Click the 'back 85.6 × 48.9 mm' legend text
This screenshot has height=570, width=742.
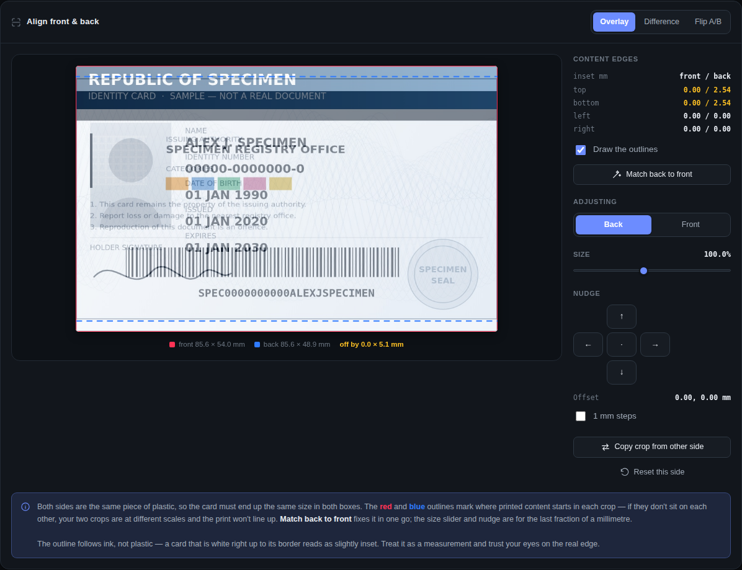point(297,345)
